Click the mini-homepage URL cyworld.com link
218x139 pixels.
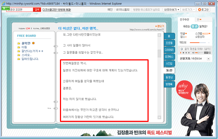(147, 29)
